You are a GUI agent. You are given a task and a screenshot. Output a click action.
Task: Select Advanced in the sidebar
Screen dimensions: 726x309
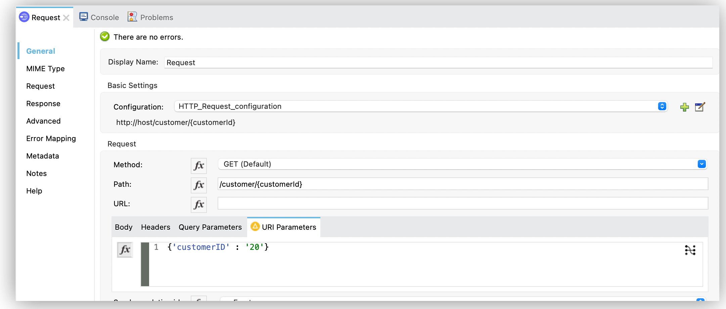tap(43, 121)
